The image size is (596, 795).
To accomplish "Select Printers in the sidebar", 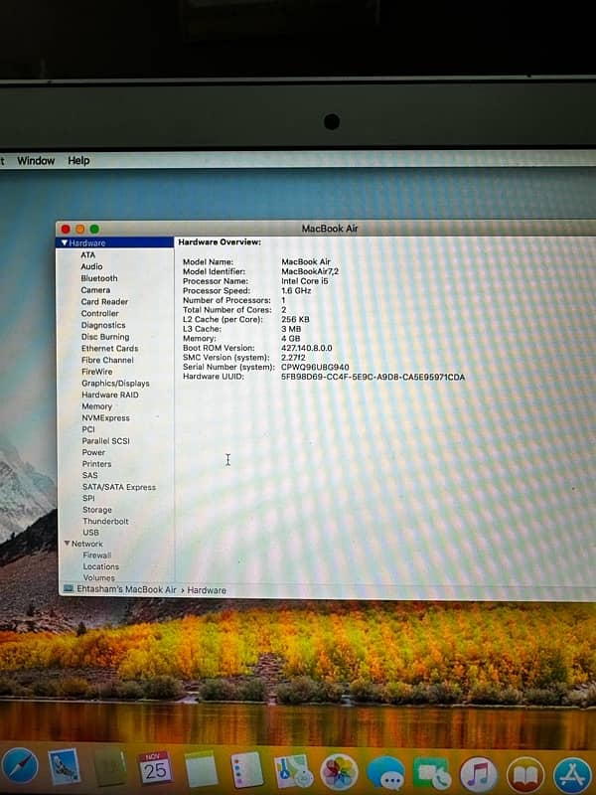I will [96, 464].
